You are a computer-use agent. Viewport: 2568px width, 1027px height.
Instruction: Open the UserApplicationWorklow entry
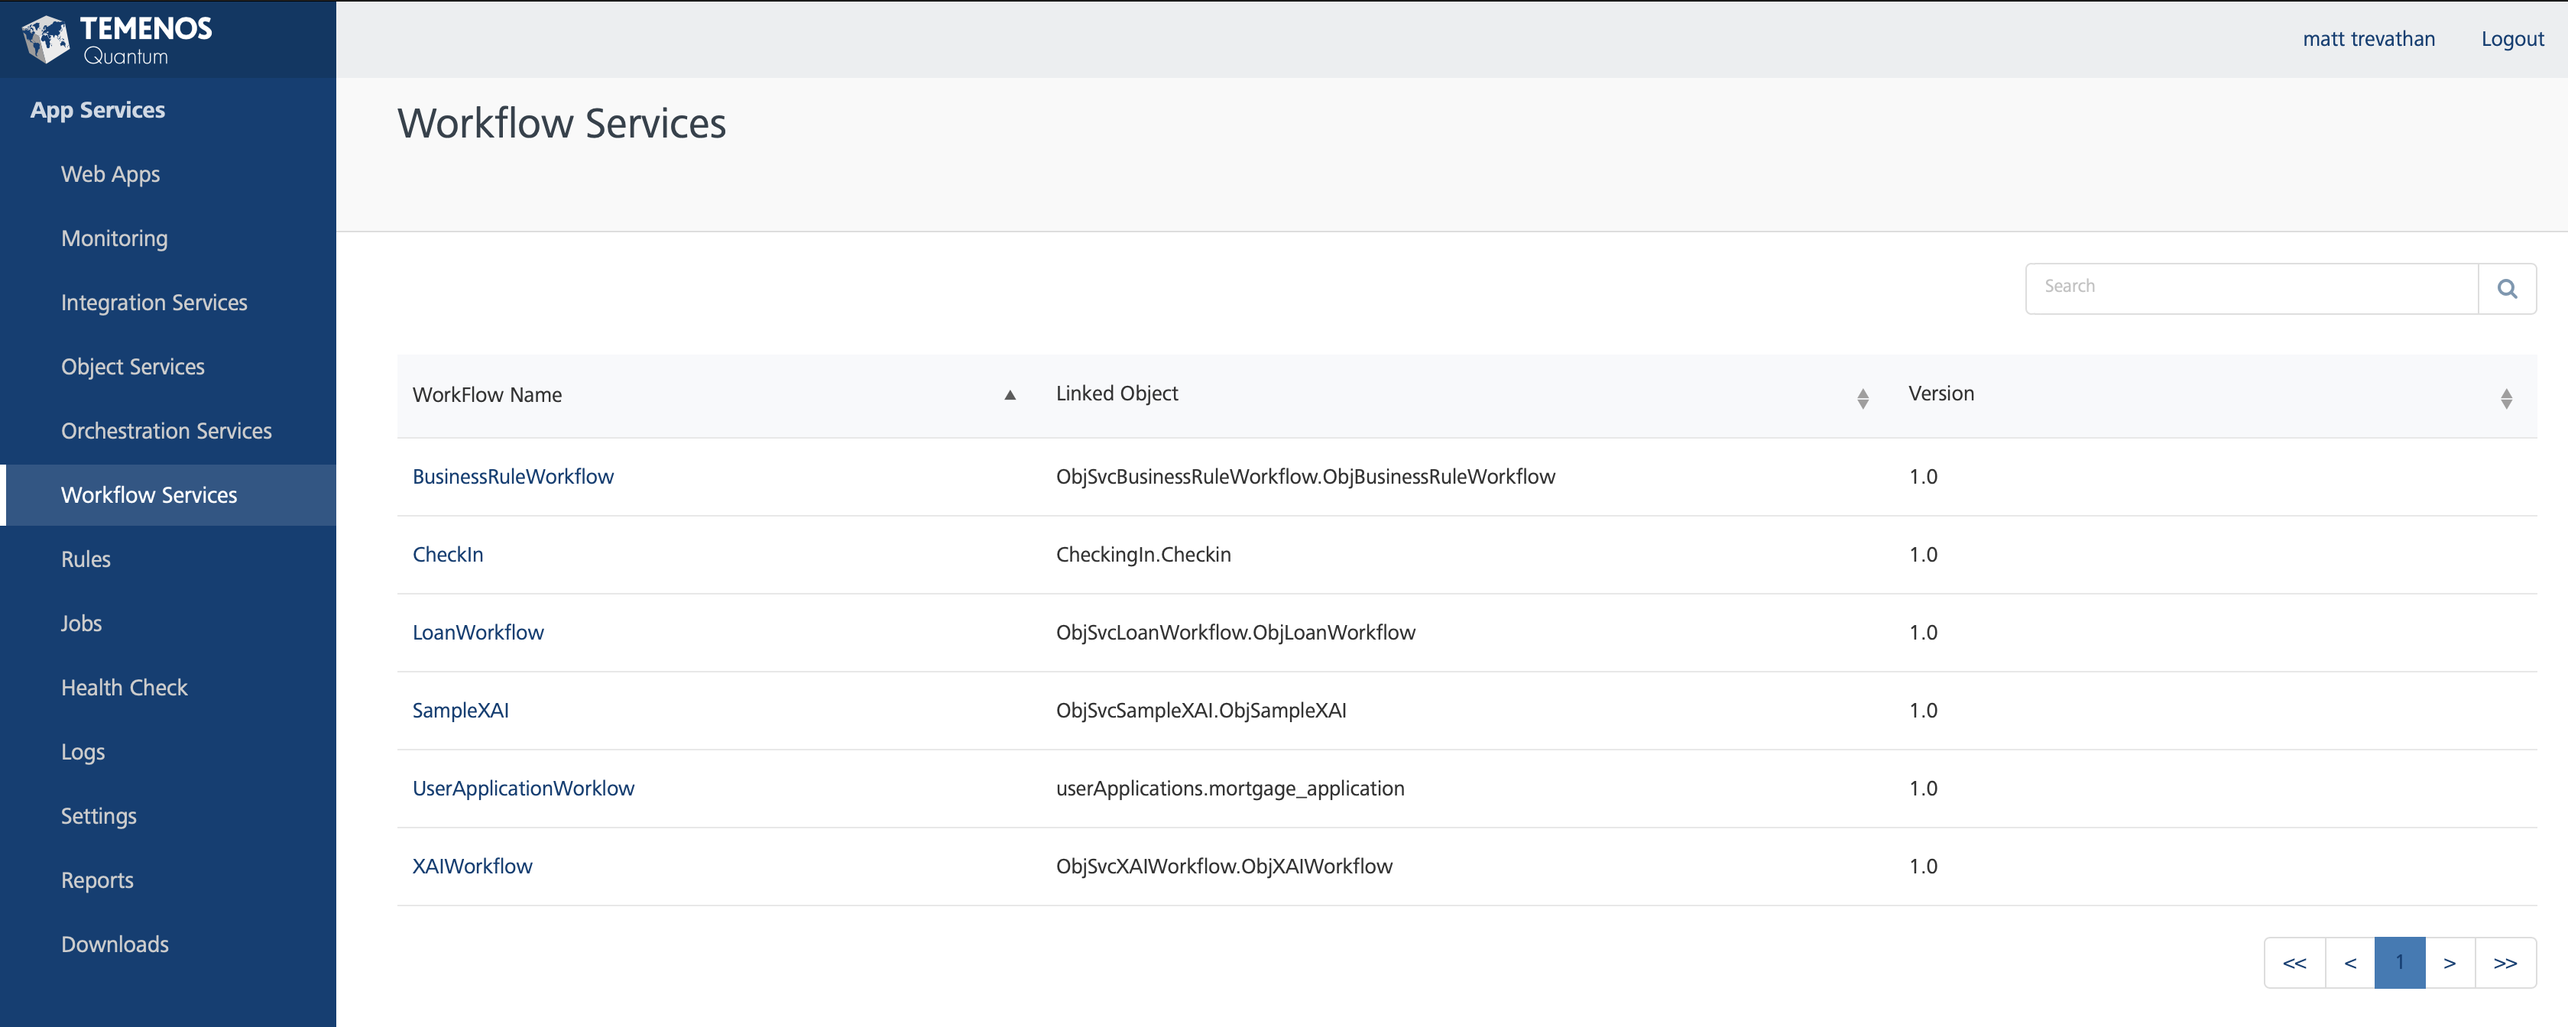[522, 787]
